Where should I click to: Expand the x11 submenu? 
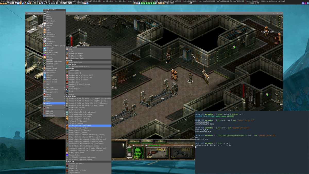pyautogui.click(x=54, y=108)
